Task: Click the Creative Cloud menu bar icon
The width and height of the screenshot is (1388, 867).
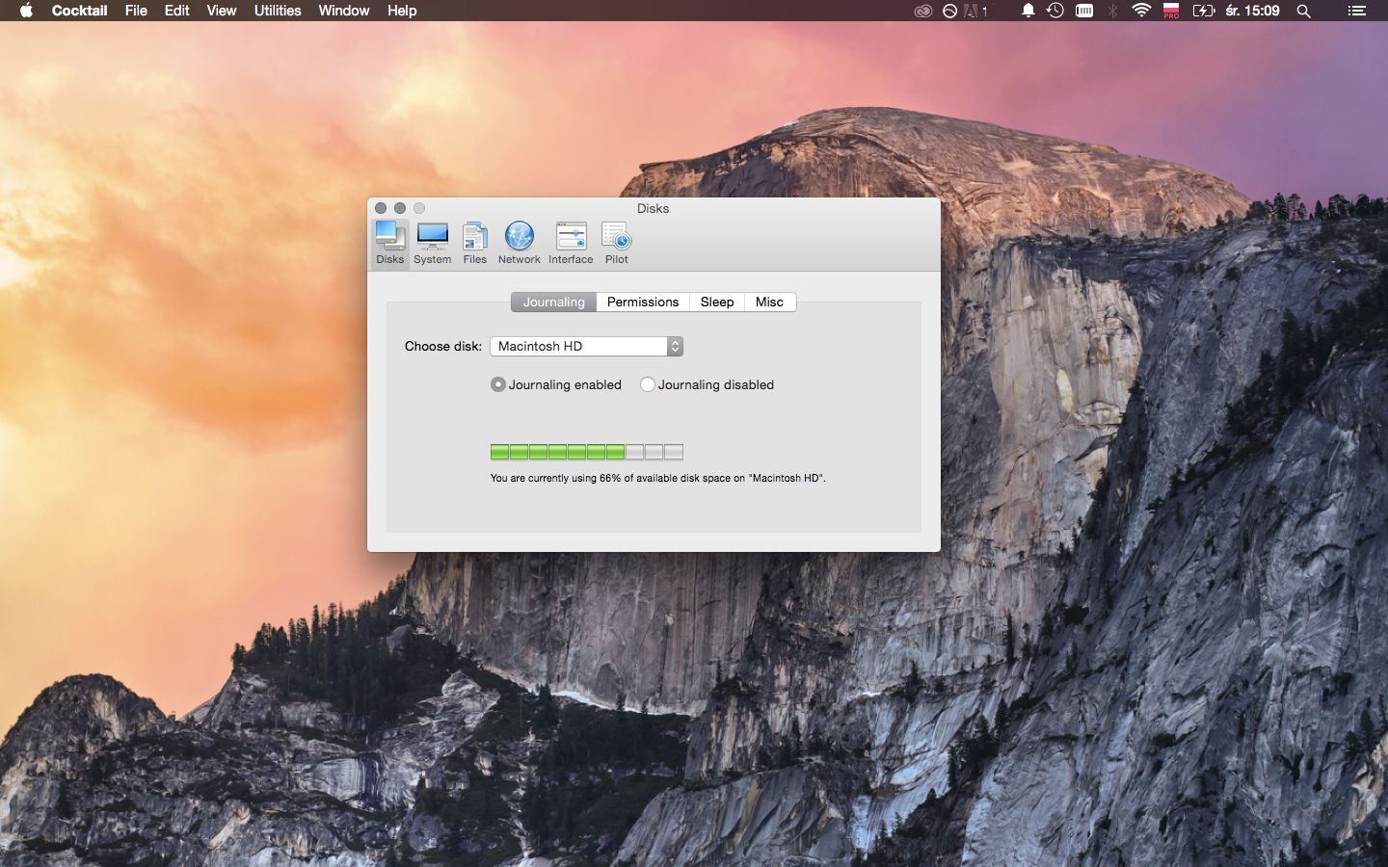Action: [x=922, y=11]
